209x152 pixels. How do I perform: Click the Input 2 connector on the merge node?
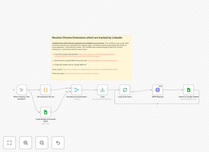[71, 92]
